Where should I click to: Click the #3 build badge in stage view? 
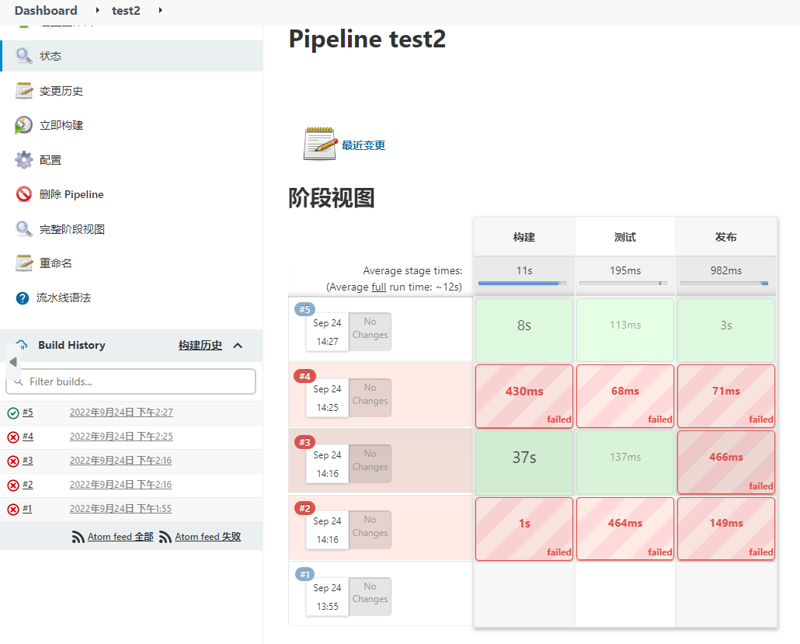[x=304, y=442]
